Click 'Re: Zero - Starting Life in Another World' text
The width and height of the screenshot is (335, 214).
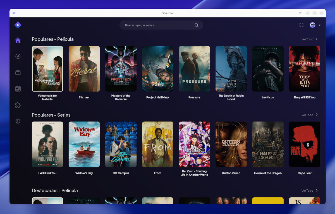tap(194, 173)
